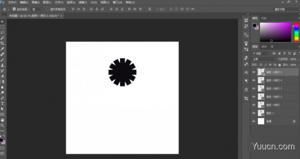
Task: Switch to the 路径 tab
Action: point(264,47)
